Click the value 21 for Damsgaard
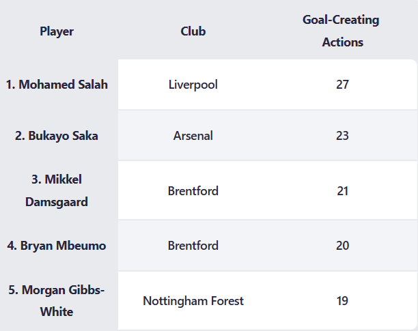 point(342,190)
